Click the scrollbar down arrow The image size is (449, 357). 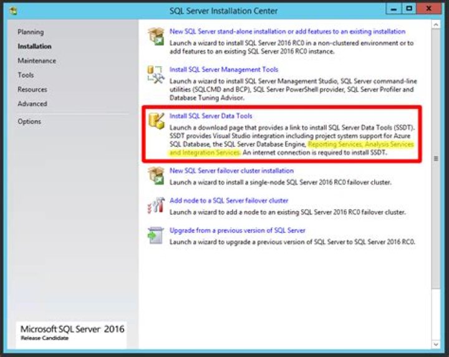pos(435,344)
